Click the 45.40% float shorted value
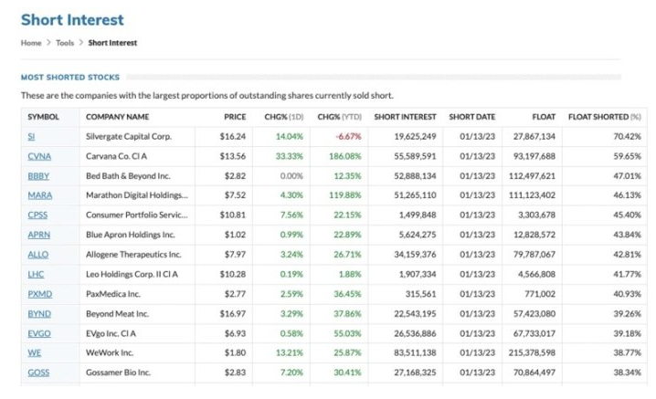The height and width of the screenshot is (399, 656). 627,215
